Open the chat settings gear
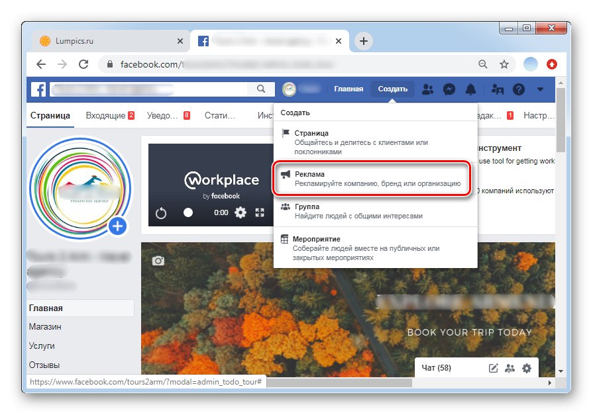593x415 pixels. (x=527, y=368)
